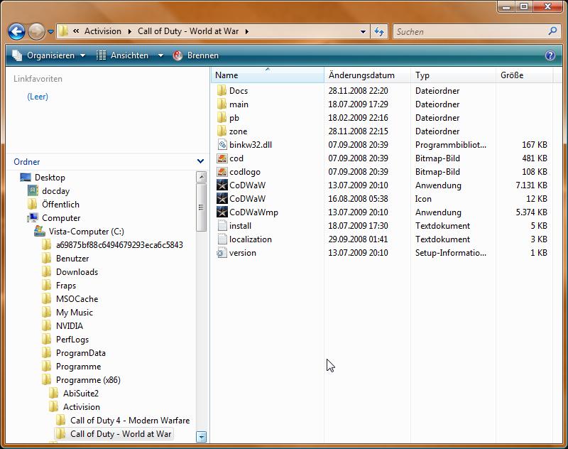Click the Suchen search field
Image resolution: width=568 pixels, height=449 pixels.
(x=470, y=31)
